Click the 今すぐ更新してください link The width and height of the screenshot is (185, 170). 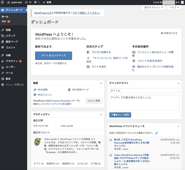(86, 13)
